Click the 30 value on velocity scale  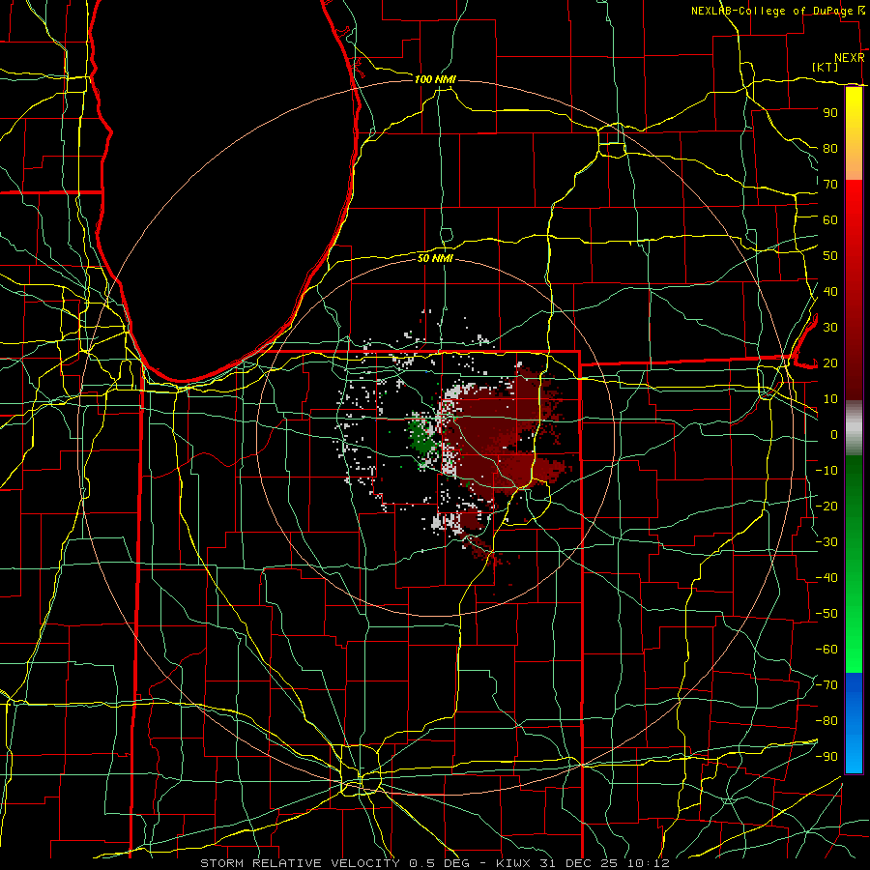pos(830,328)
